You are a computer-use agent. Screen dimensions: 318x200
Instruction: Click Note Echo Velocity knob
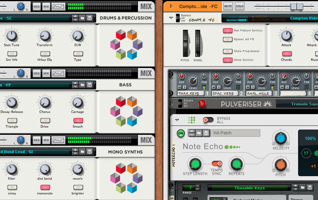click(x=281, y=138)
